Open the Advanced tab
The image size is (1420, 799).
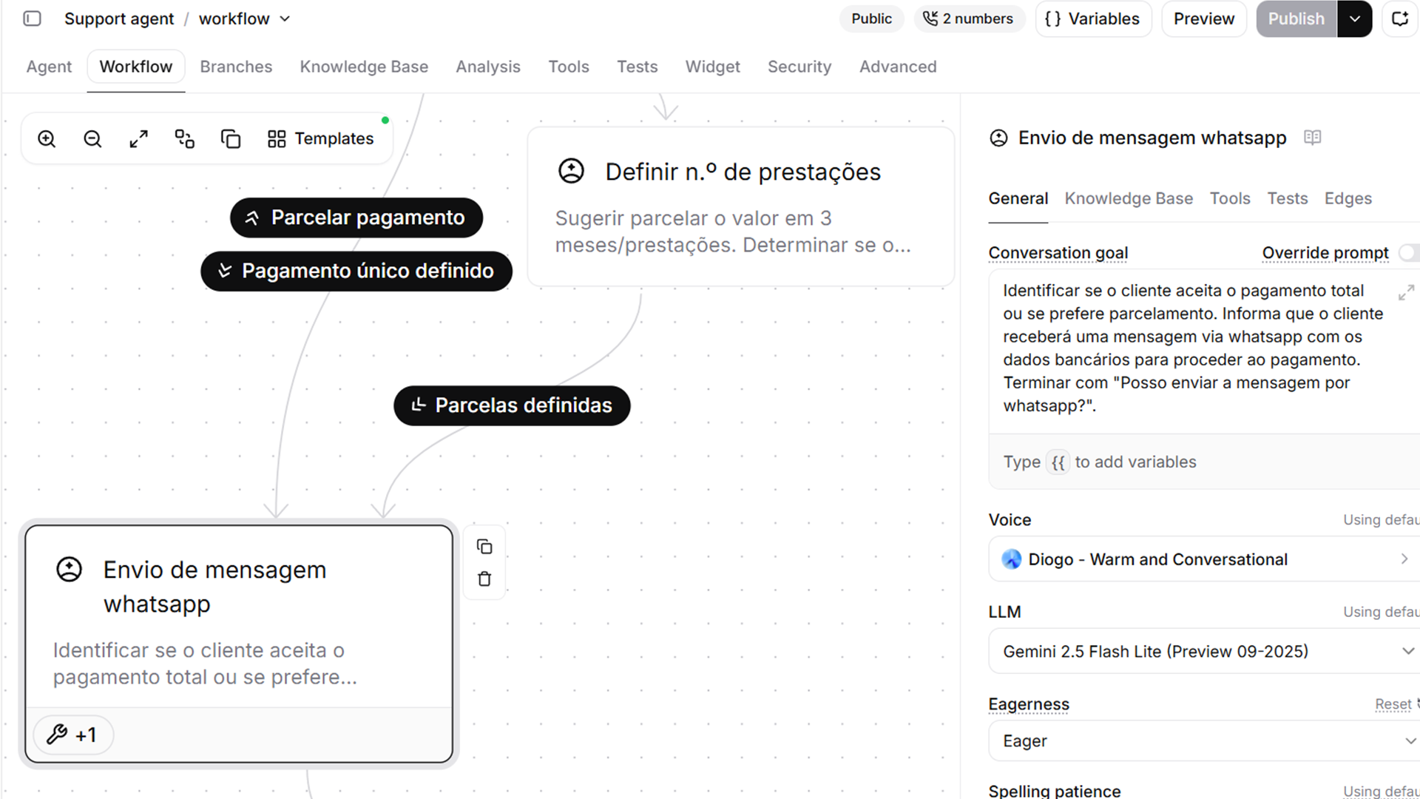(898, 67)
